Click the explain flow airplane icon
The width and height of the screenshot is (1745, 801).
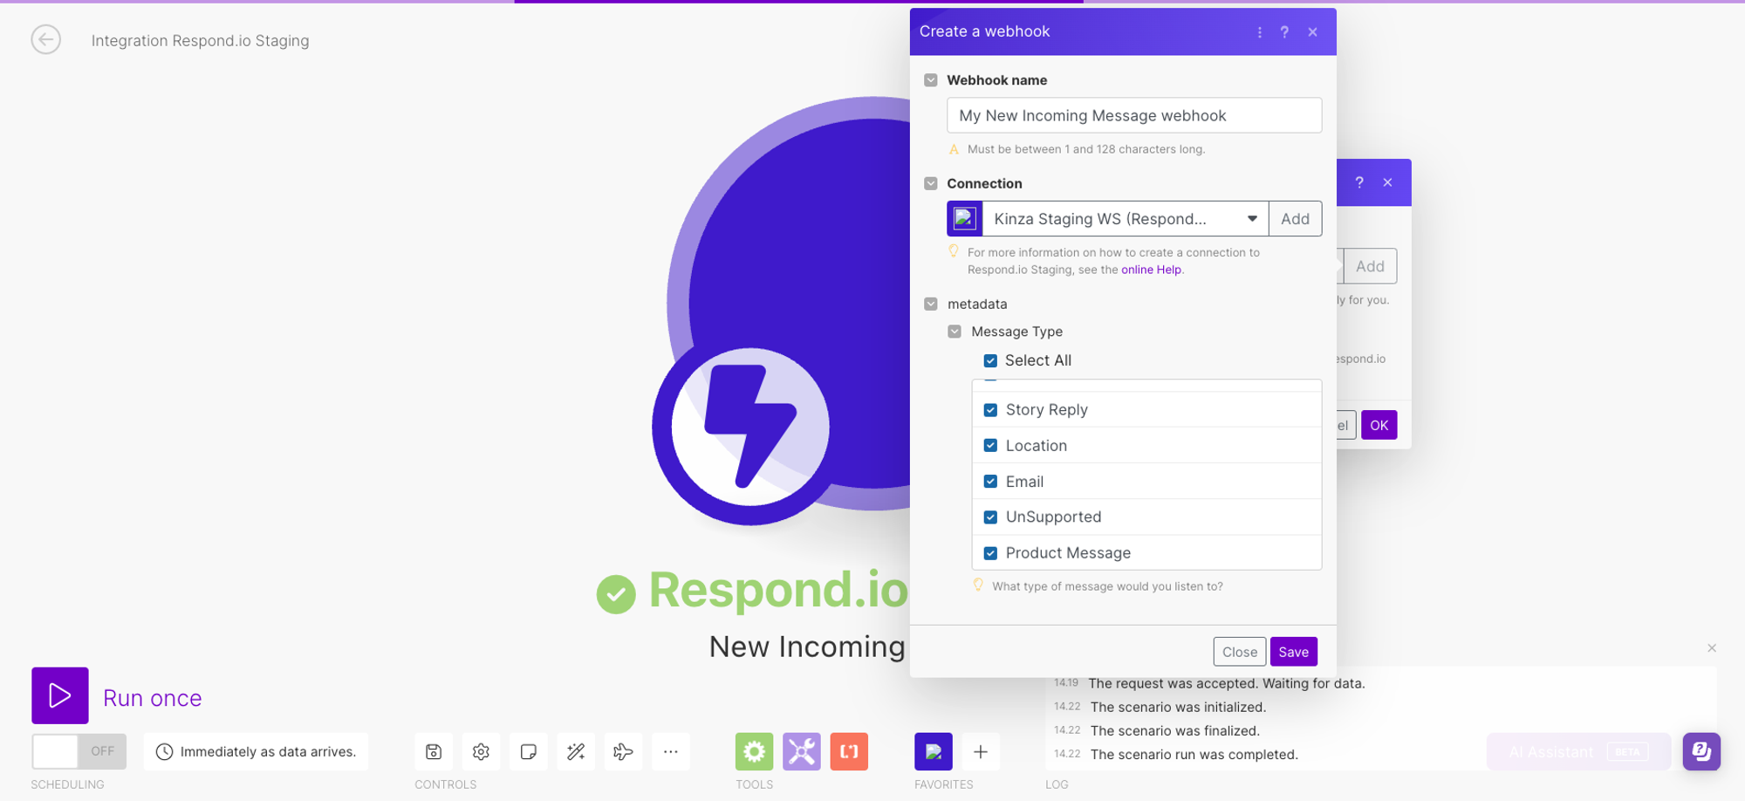[623, 751]
